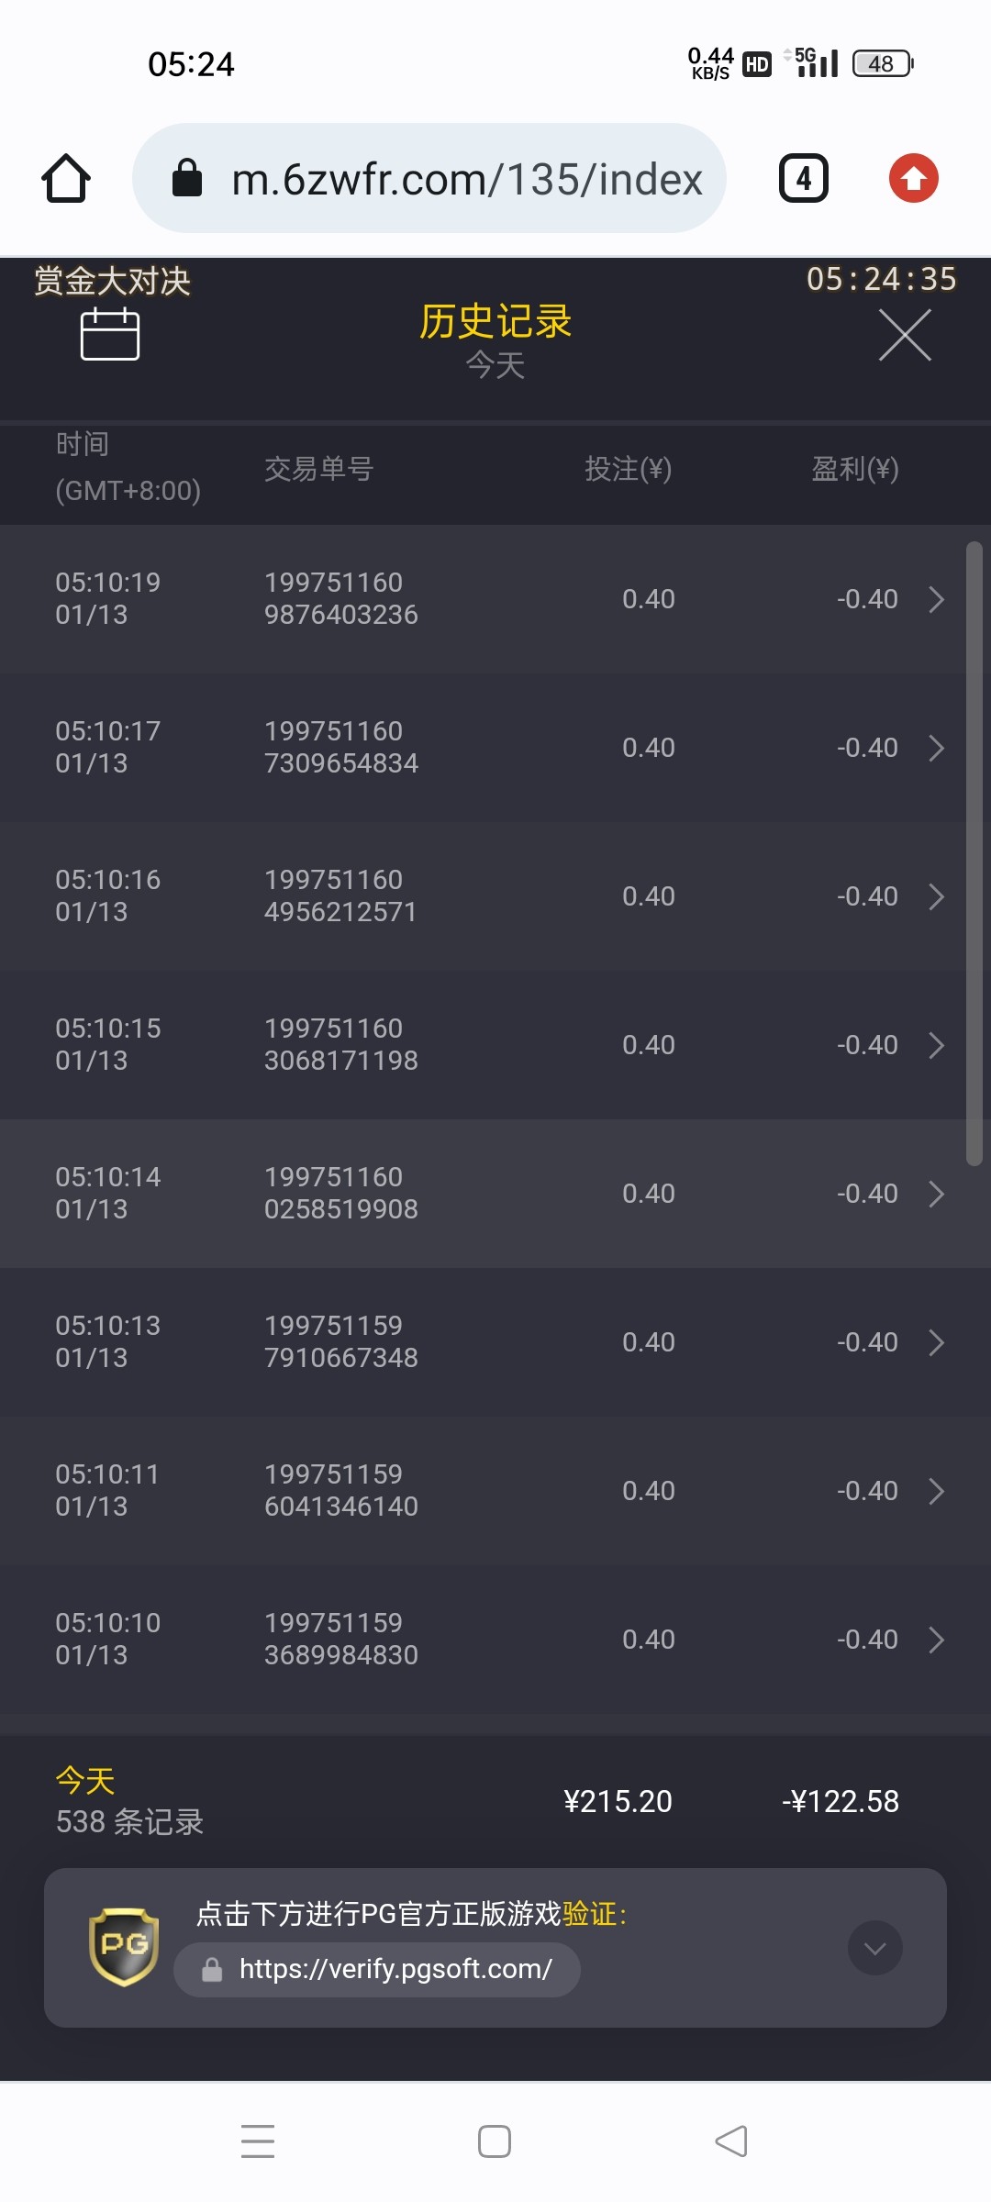991x2202 pixels.
Task: Open the verify.pgsoft.com link
Action: [395, 1969]
